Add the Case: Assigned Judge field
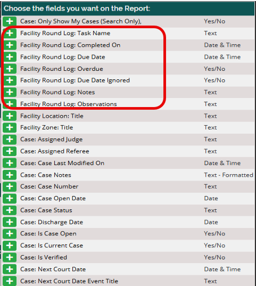The image size is (256, 286). click(x=10, y=140)
